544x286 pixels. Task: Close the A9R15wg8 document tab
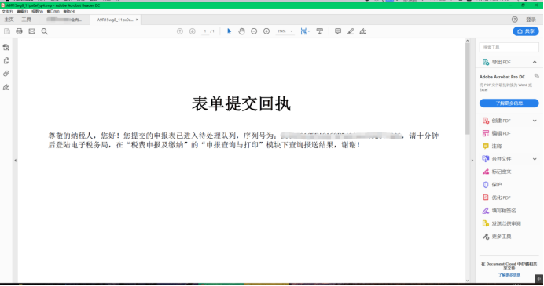(x=137, y=20)
